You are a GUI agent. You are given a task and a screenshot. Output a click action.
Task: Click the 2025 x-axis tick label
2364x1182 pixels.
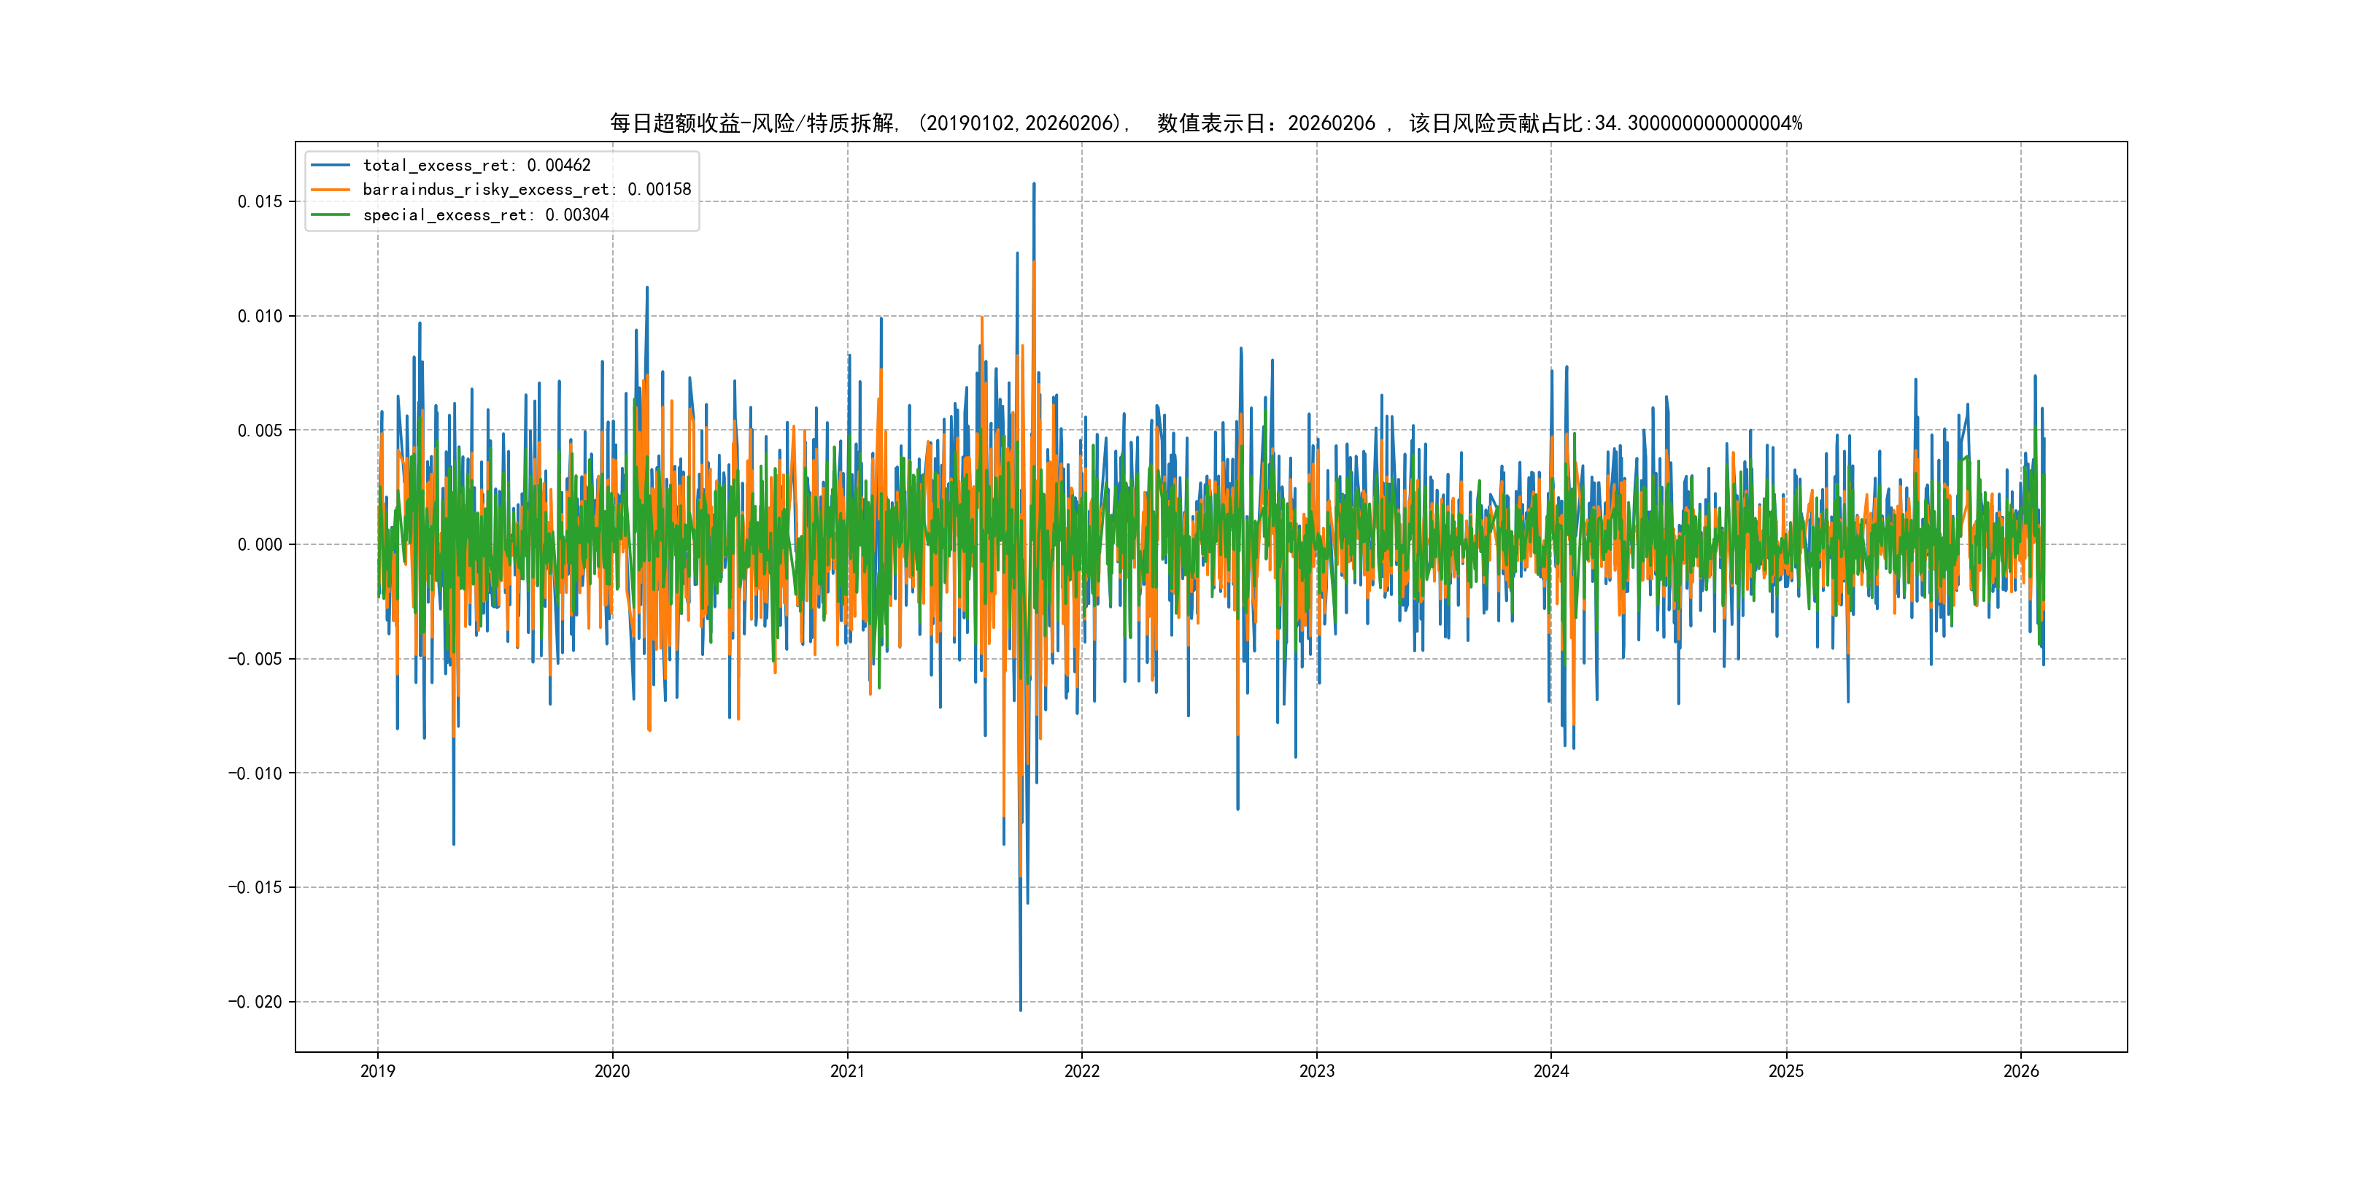[1786, 1071]
